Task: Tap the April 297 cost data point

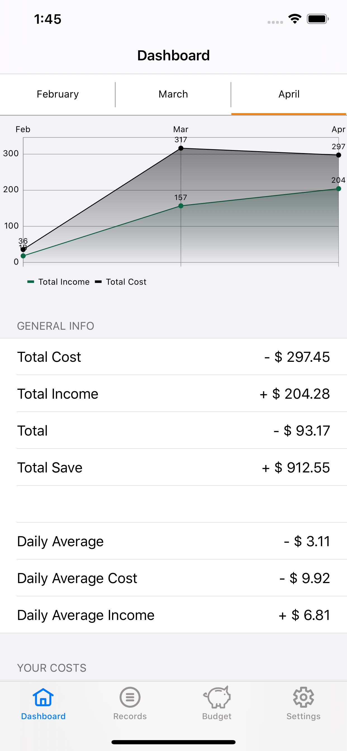Action: (338, 155)
